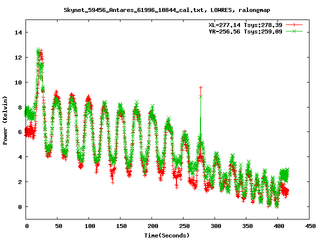Click x-axis tick label 50
Image resolution: width=320 pixels, height=240 pixels.
click(x=58, y=226)
